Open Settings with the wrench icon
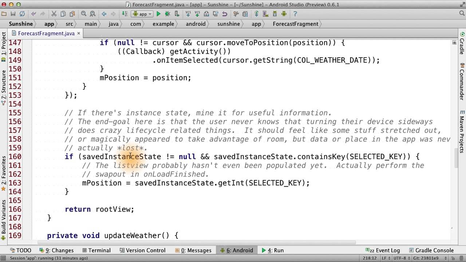Screen dimensions: 466x262 (236, 14)
